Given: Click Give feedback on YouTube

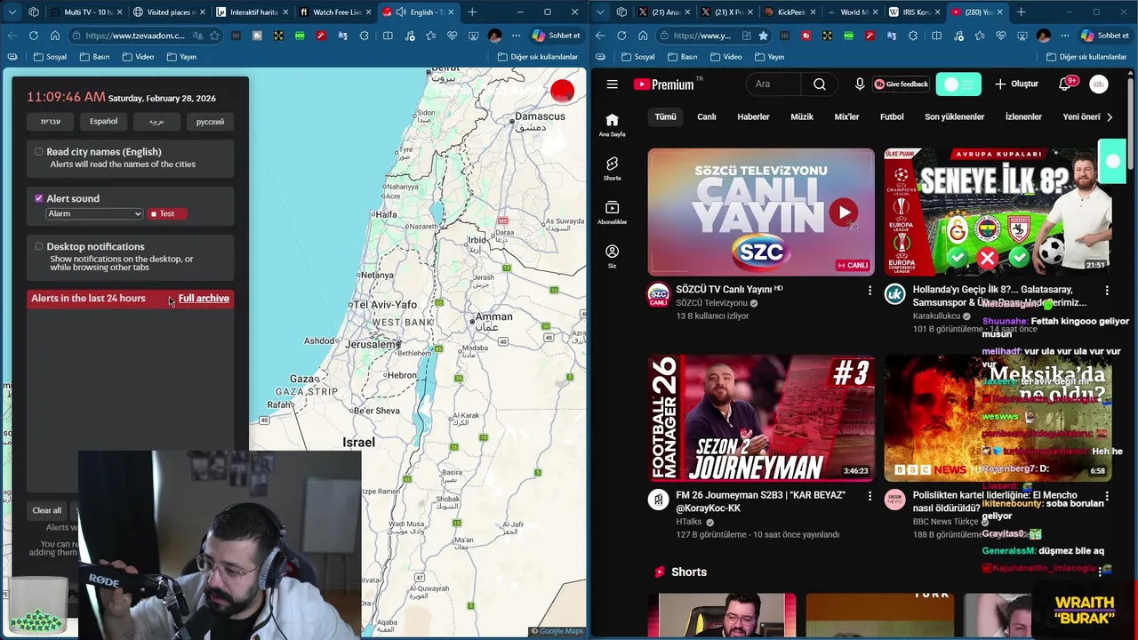Looking at the screenshot, I should tap(902, 84).
